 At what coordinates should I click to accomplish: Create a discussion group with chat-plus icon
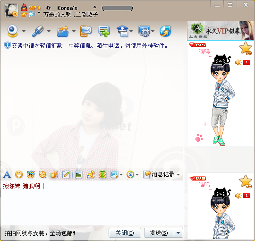104,31
